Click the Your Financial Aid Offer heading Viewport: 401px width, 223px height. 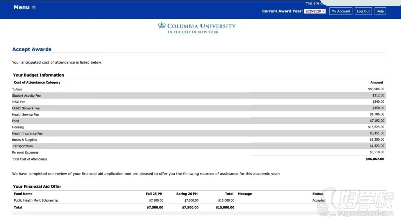coord(37,186)
